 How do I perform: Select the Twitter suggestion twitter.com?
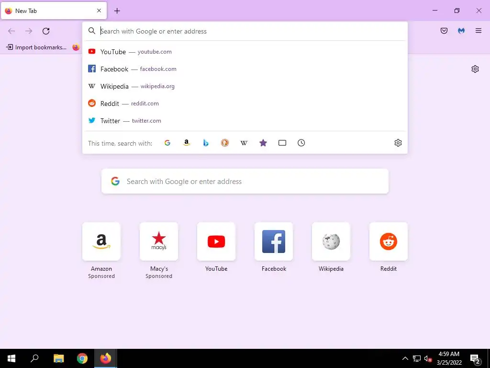245,120
